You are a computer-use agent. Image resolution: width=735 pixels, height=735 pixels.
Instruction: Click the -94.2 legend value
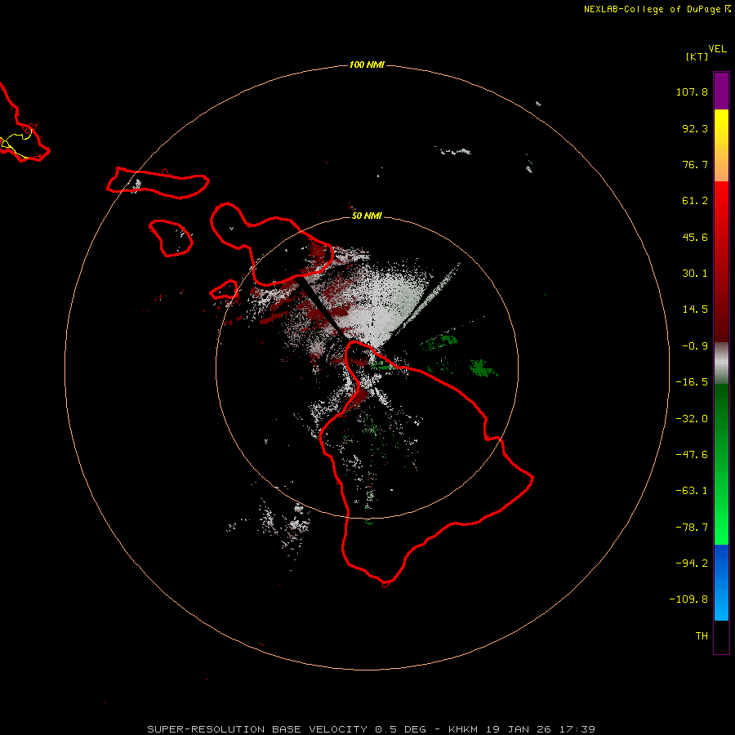692,563
